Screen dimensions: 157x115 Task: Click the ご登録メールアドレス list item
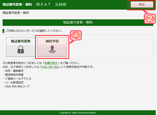click(18, 79)
